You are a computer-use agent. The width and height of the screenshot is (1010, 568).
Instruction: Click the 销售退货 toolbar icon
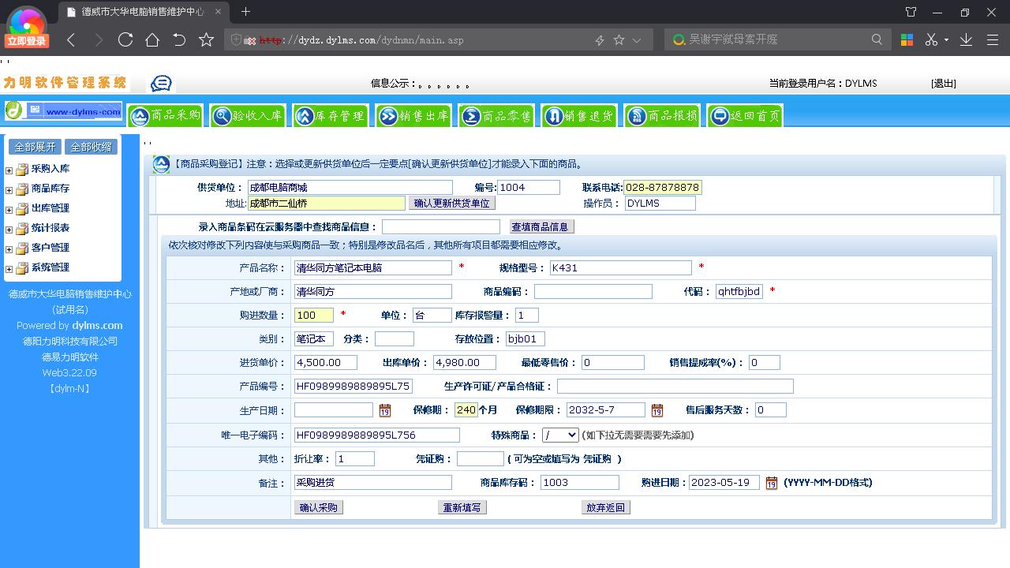point(579,115)
